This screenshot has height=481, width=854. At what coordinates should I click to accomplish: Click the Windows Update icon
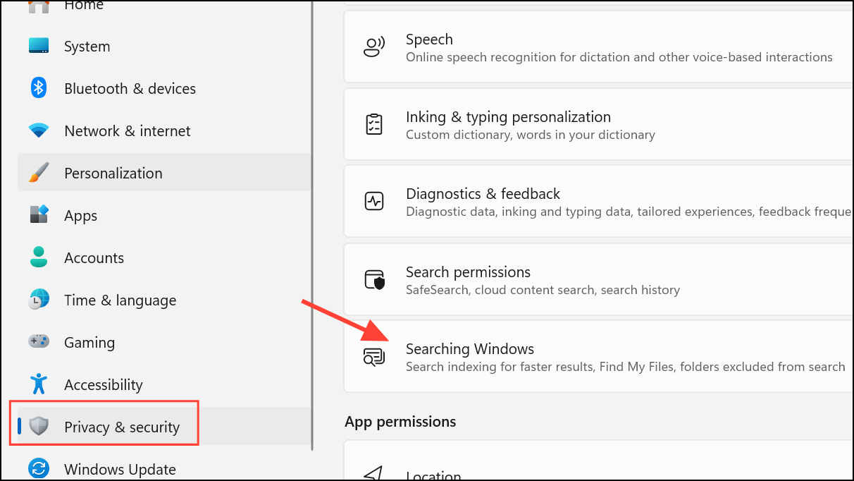(38, 469)
